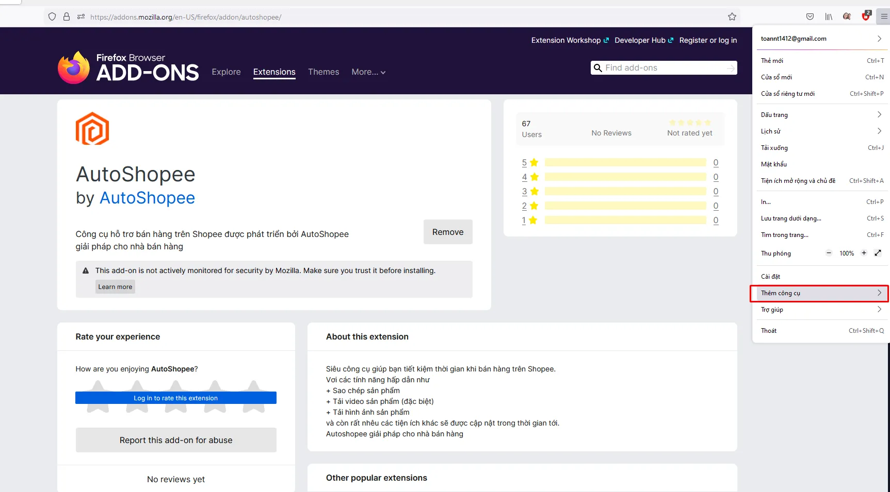Toggle full screen mode icon
This screenshot has width=890, height=492.
click(878, 253)
